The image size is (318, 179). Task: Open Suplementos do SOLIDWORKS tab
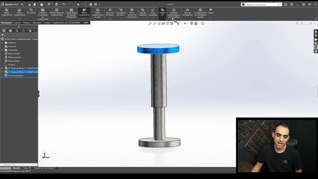67,23
